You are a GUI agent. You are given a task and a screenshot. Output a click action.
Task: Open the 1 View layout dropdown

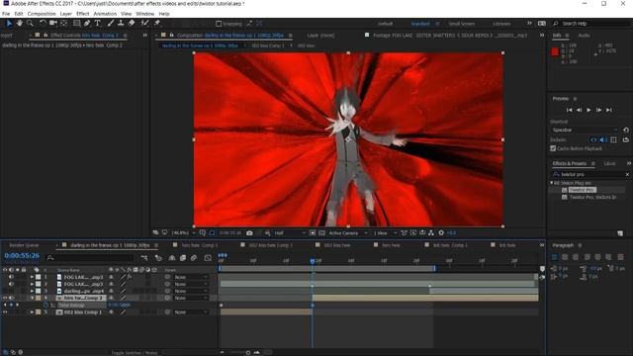[x=385, y=233]
